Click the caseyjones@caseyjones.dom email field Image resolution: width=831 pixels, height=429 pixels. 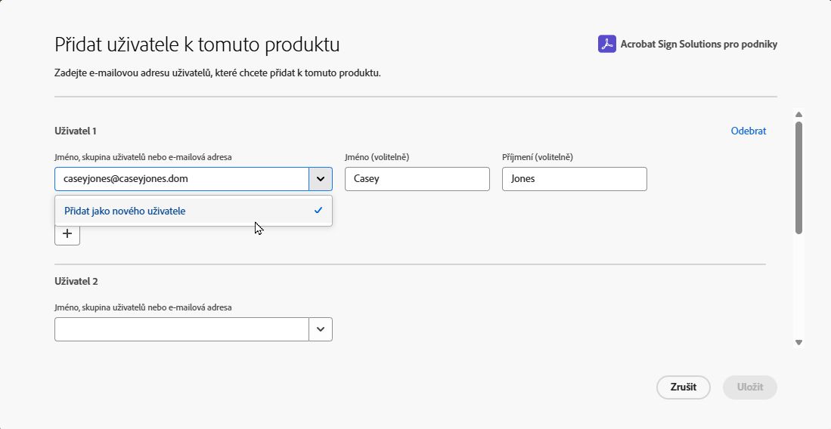(181, 179)
